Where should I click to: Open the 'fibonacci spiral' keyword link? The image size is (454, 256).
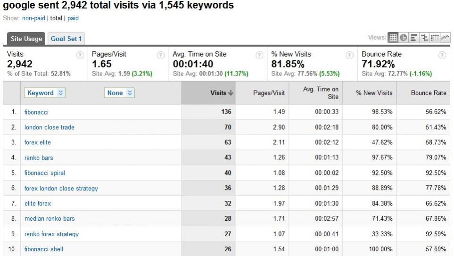pyautogui.click(x=45, y=173)
